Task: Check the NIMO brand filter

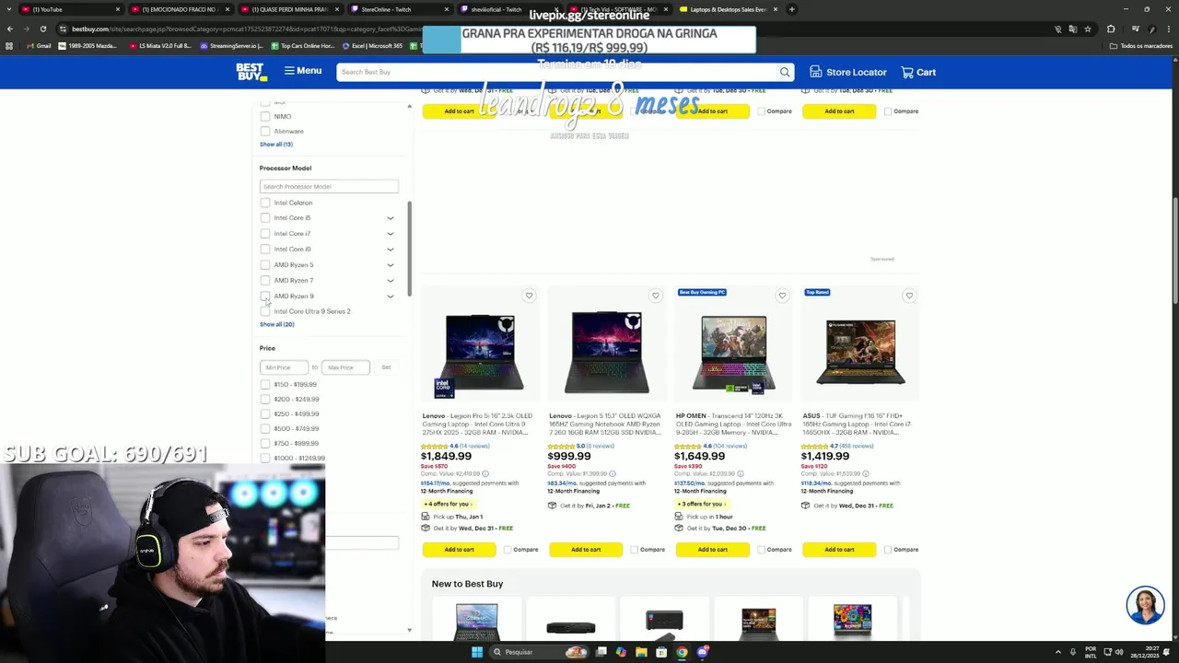Action: [265, 116]
